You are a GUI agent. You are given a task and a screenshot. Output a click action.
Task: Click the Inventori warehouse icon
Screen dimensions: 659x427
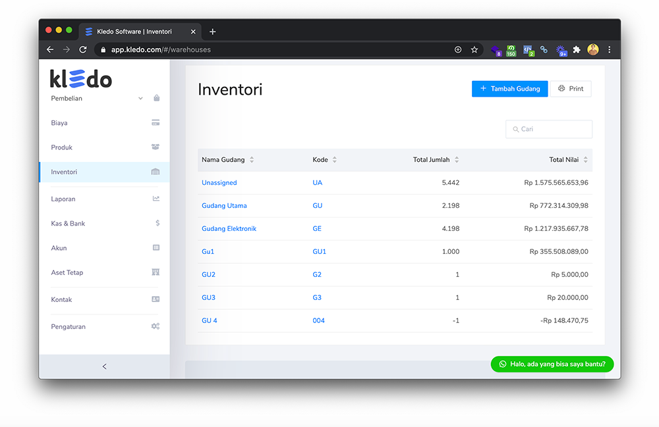(156, 172)
